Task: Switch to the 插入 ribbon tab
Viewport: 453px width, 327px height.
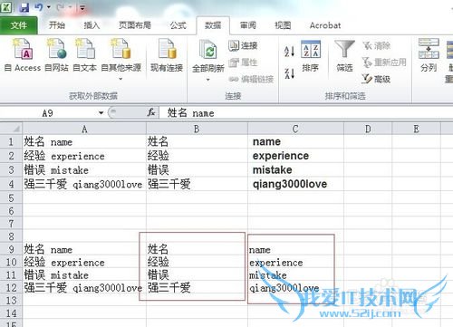Action: [x=92, y=25]
